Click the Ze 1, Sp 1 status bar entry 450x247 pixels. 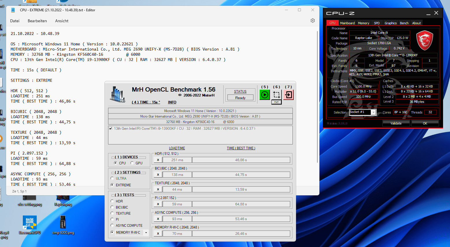tap(19, 191)
